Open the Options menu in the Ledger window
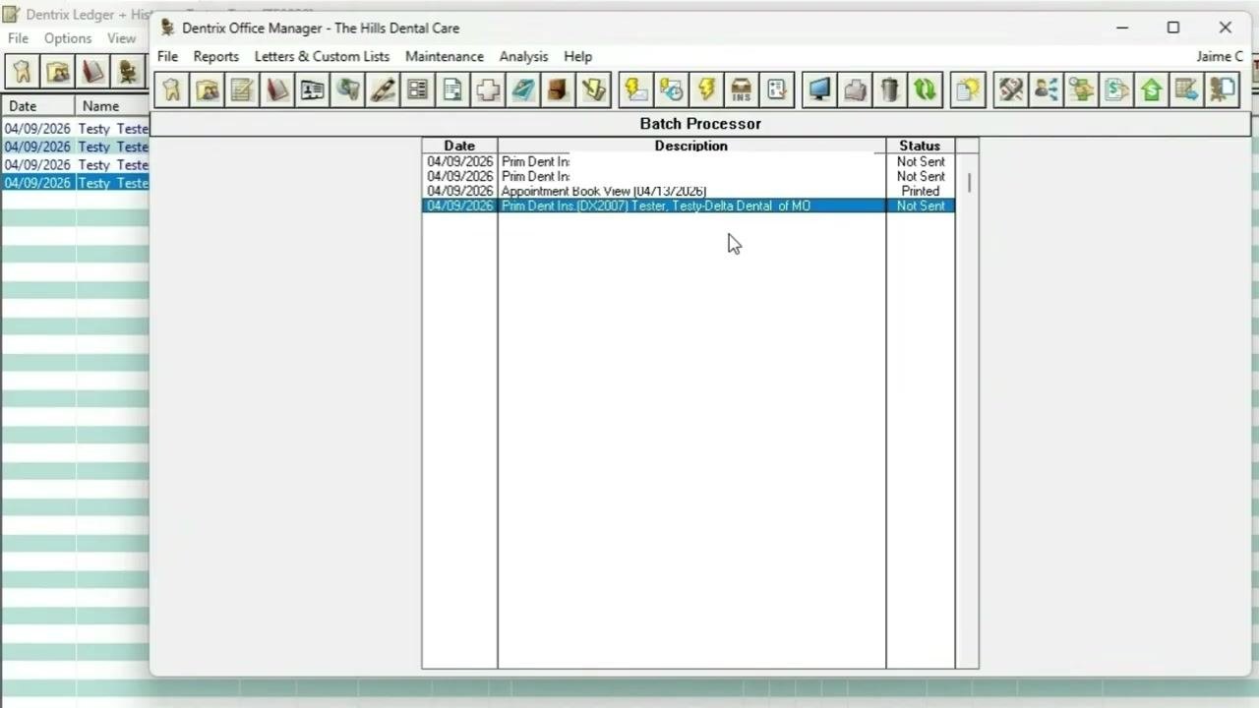Screen dimensions: 1259x708 (x=68, y=38)
